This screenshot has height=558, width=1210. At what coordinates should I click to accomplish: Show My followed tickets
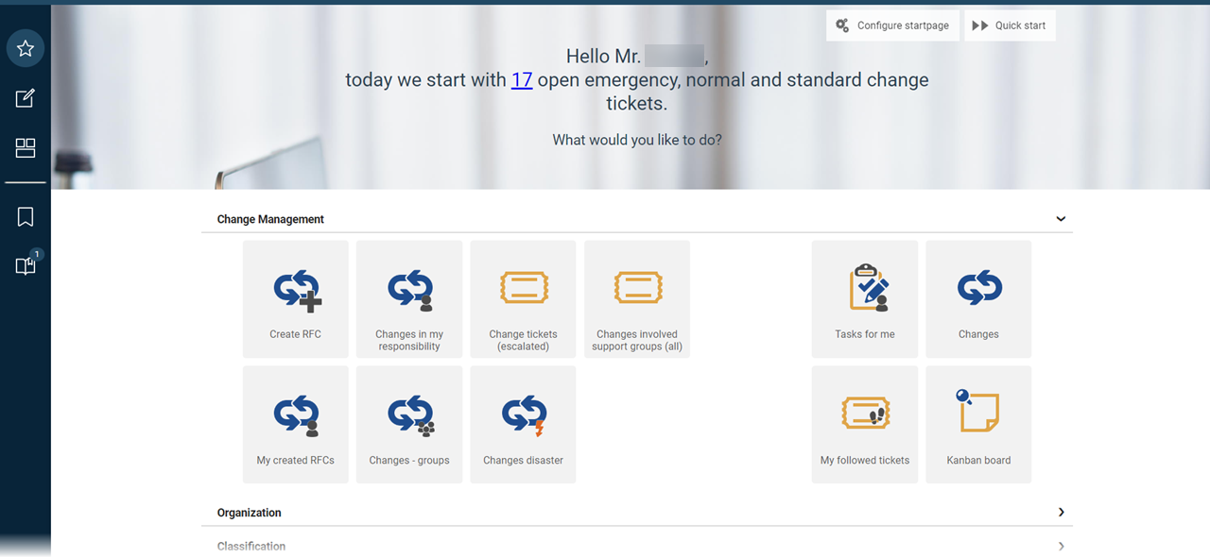tap(864, 423)
